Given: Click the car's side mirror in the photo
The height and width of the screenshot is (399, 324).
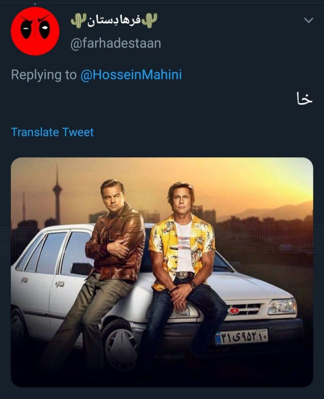Looking at the screenshot, I should click(80, 268).
